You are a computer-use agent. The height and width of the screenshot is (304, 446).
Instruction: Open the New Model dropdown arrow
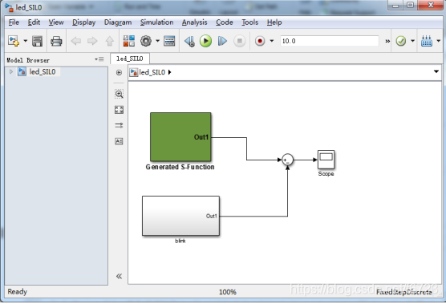click(x=26, y=41)
